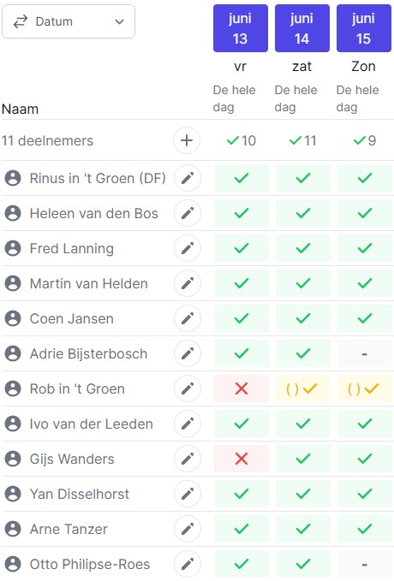Click the juni 14 purple date tile

coord(302,28)
